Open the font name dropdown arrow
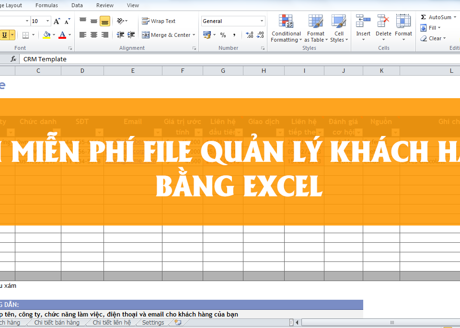Viewport: 460px width, 328px height. tap(27, 21)
